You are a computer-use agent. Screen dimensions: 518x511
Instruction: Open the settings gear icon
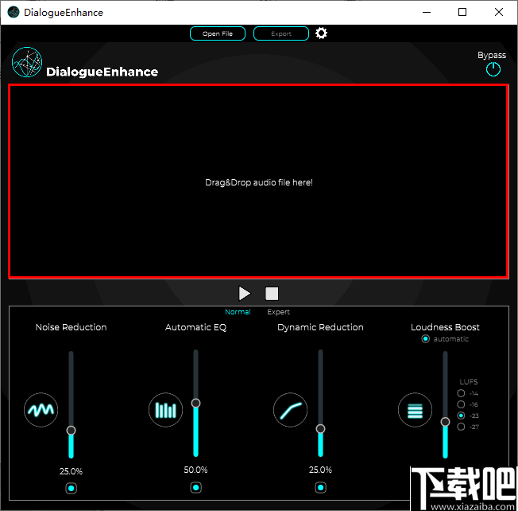(321, 33)
